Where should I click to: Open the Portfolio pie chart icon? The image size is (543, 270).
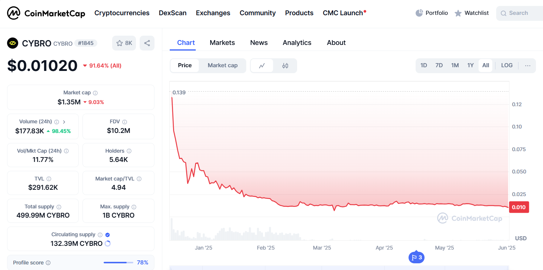tap(419, 13)
